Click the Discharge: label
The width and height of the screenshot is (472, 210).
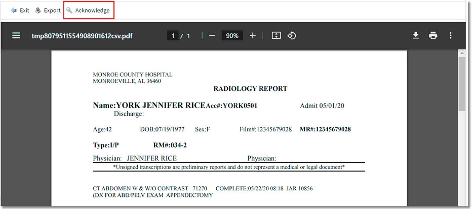129,114
